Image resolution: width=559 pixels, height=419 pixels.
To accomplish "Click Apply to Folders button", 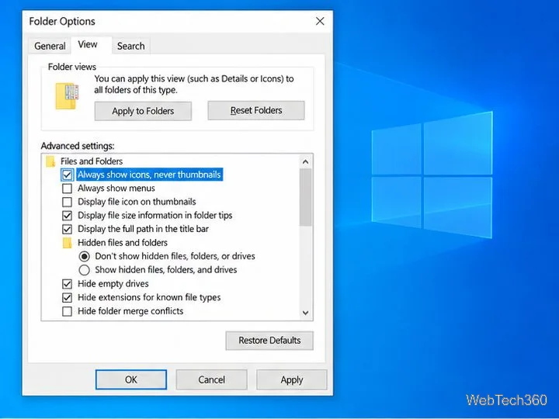I will click(x=143, y=111).
